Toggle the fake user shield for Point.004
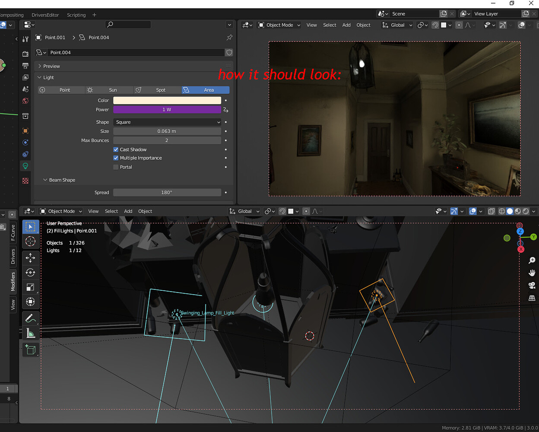The height and width of the screenshot is (432, 539). (229, 52)
